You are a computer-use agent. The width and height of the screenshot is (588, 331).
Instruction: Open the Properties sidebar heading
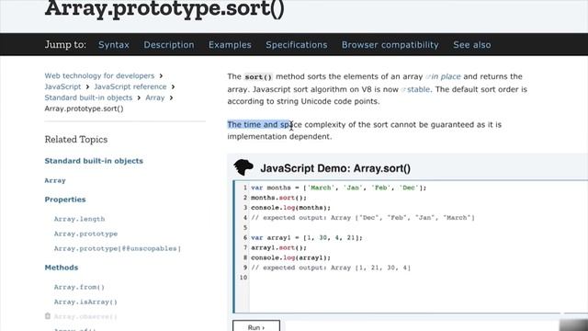65,200
